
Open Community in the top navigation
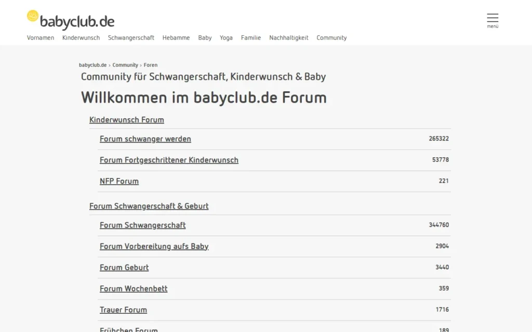click(331, 37)
